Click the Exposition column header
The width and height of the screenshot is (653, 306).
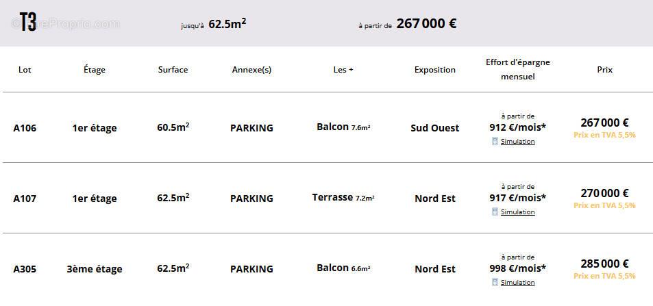point(434,69)
